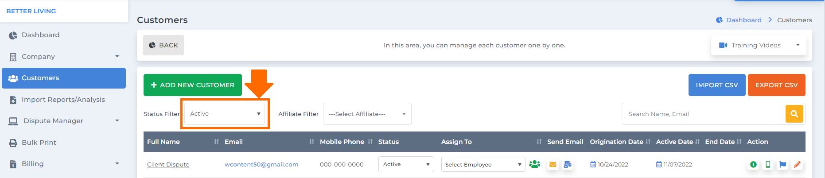Expand the Training Videos dropdown
Screen dimensions: 825x178
(x=759, y=45)
